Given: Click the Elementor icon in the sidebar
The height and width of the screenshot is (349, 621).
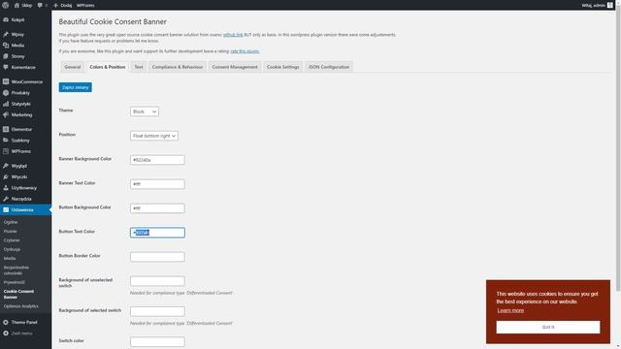Looking at the screenshot, I should (x=6, y=129).
